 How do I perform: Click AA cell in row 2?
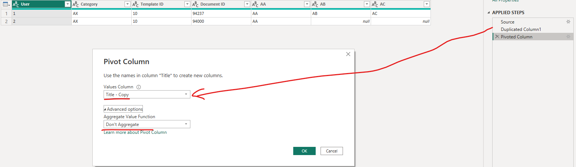tap(281, 21)
